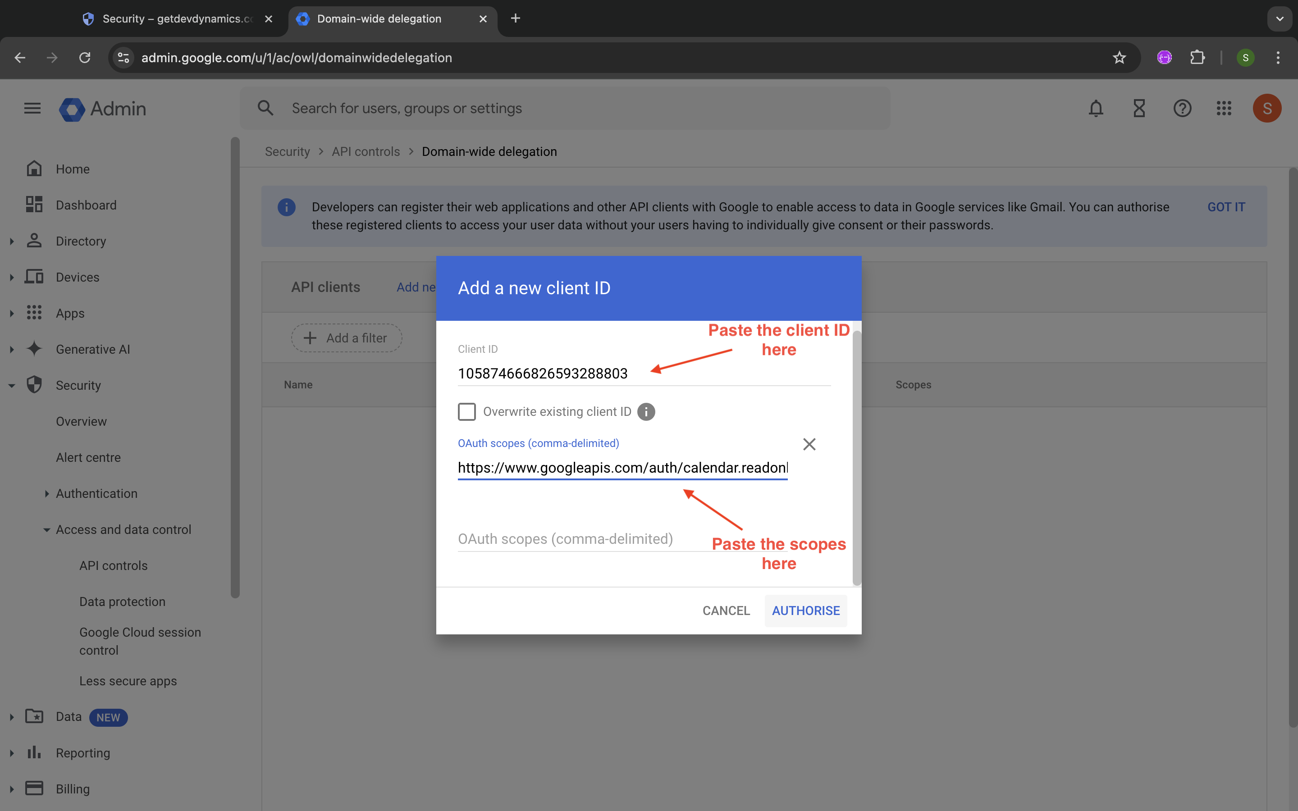Image resolution: width=1298 pixels, height=811 pixels.
Task: Switch to the Security getdevdynamics browser tab
Action: coord(177,19)
